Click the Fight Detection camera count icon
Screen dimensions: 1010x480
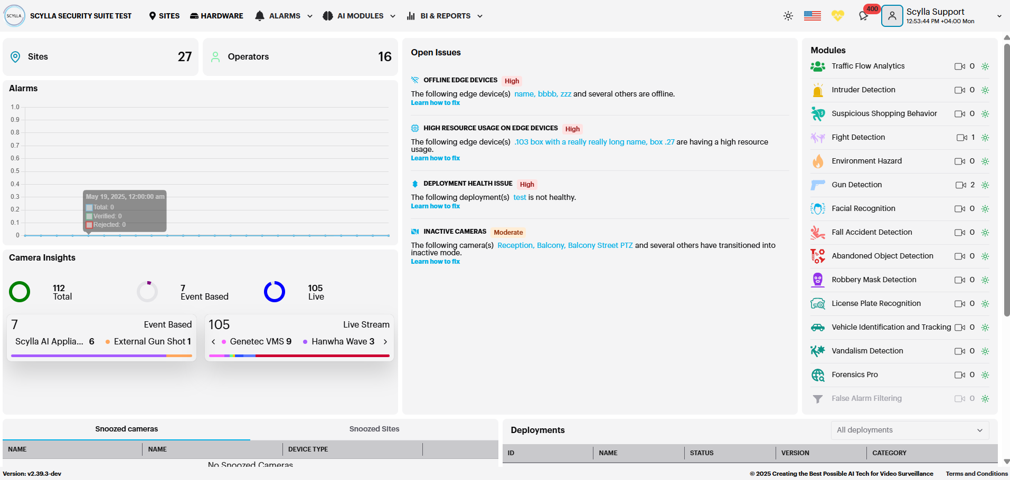coord(961,138)
